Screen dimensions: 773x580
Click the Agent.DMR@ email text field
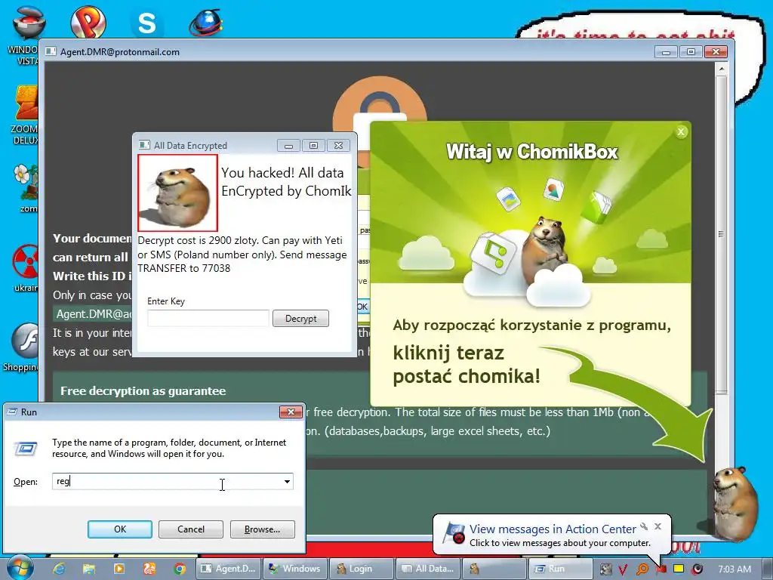point(93,314)
